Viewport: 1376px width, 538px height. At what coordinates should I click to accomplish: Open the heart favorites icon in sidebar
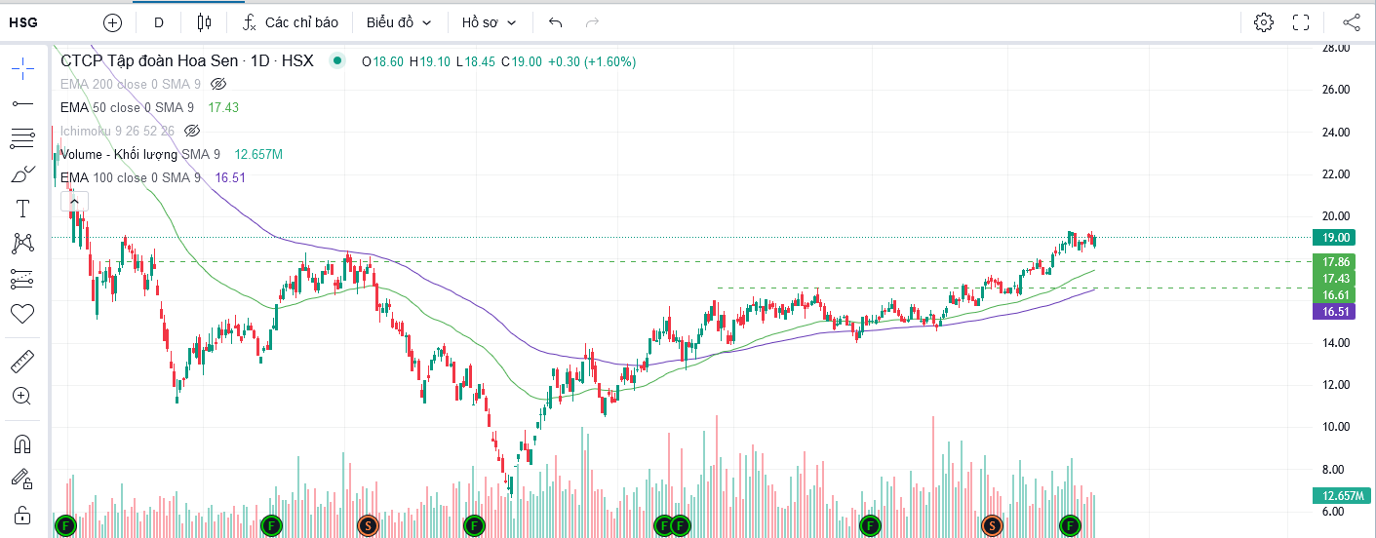tap(21, 314)
